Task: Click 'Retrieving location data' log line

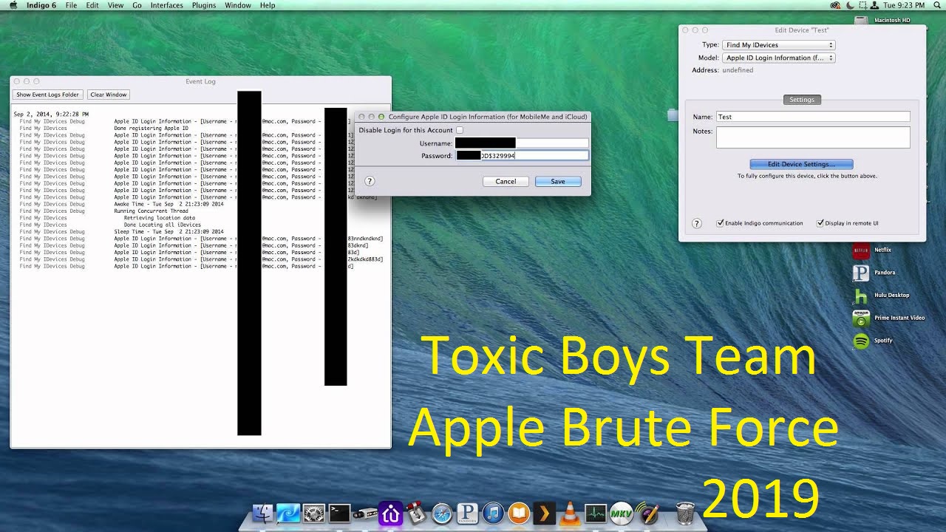Action: click(159, 218)
